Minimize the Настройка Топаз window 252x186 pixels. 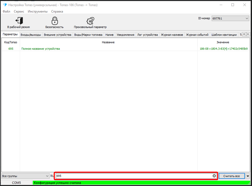click(x=221, y=5)
